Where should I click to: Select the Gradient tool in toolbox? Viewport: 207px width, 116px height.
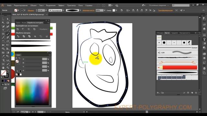[x=8, y=53]
